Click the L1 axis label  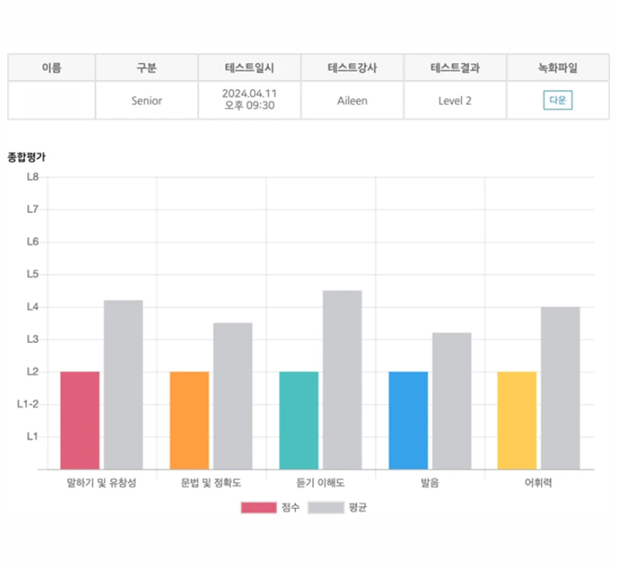32,436
